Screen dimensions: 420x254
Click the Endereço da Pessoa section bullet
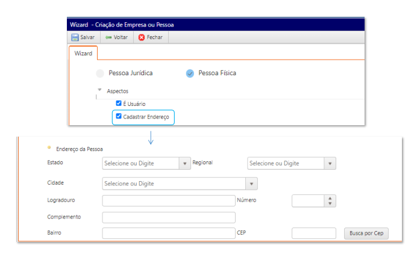[x=49, y=147]
